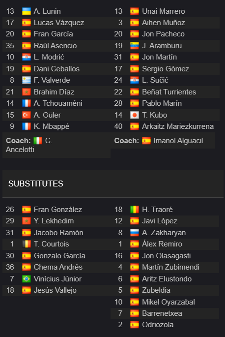Viewport: 225px width, 337px height.
Task: Click the Croatia flag next to L. Modrić
Action: (27, 57)
